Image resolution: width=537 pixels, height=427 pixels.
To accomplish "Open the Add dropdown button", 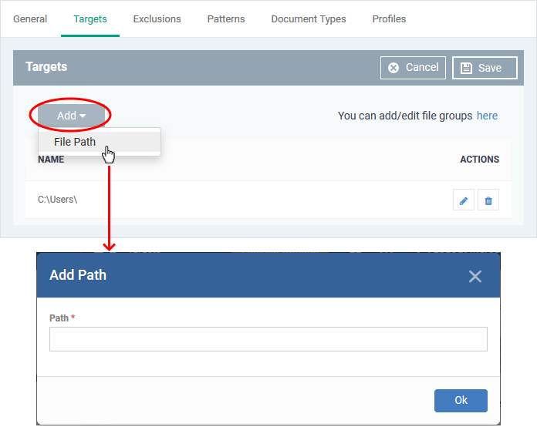I will pos(71,116).
